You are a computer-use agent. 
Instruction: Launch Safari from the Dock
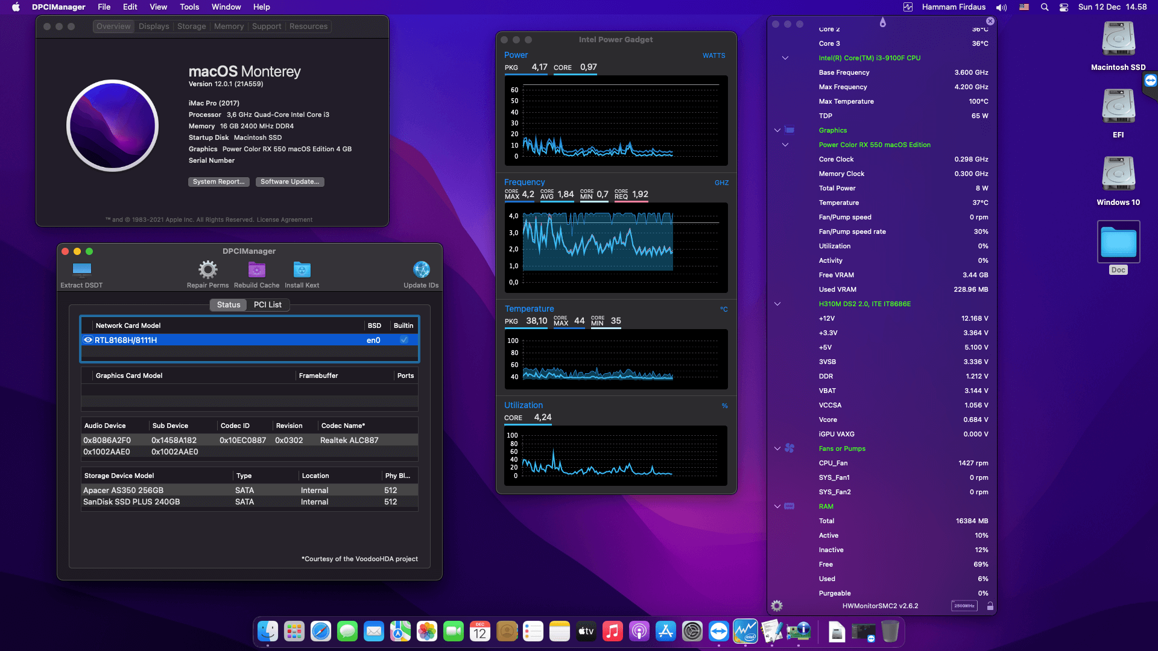pos(321,631)
